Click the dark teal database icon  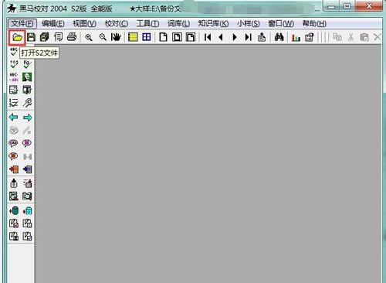coord(14,211)
